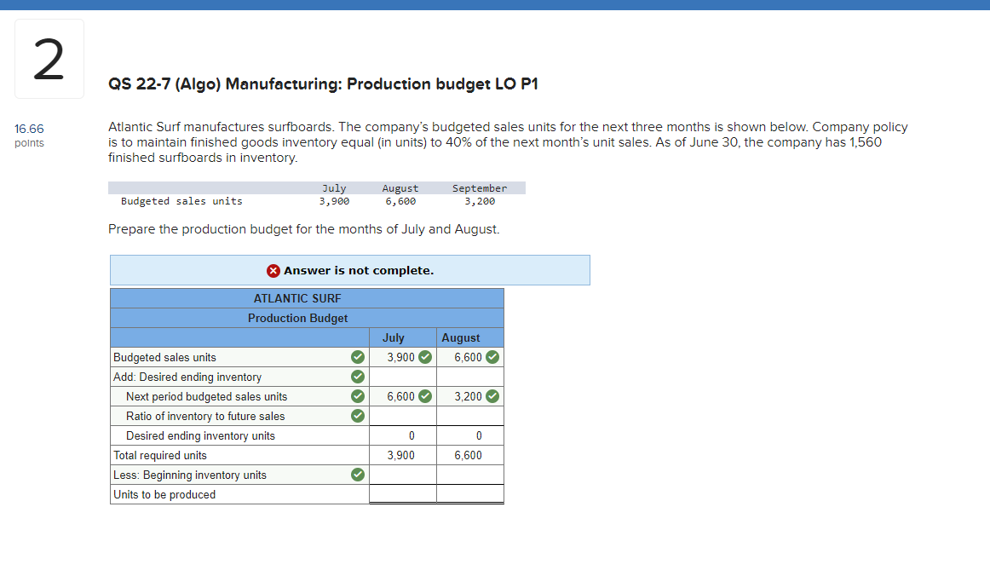Viewport: 990px width, 576px height.
Task: Click the empty Beginning inventory units August cell
Action: coord(470,475)
